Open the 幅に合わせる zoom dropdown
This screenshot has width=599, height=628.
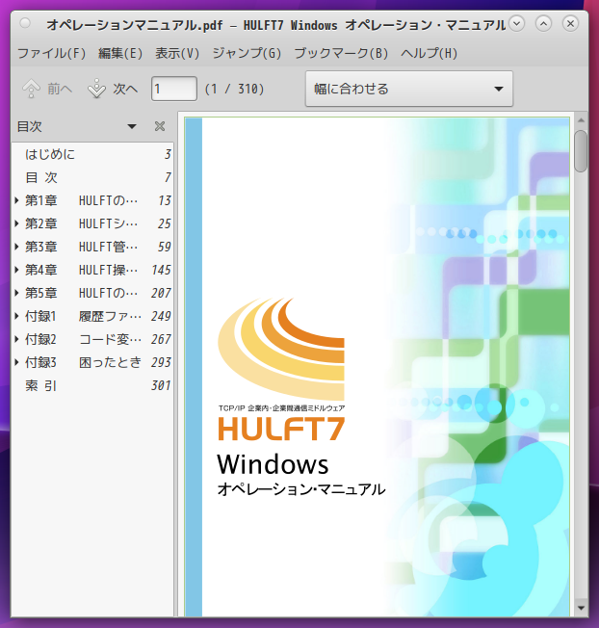click(409, 89)
